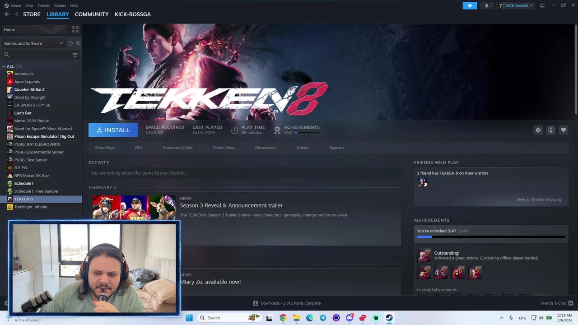Select Torchlight: Infinite in library

coord(31,207)
